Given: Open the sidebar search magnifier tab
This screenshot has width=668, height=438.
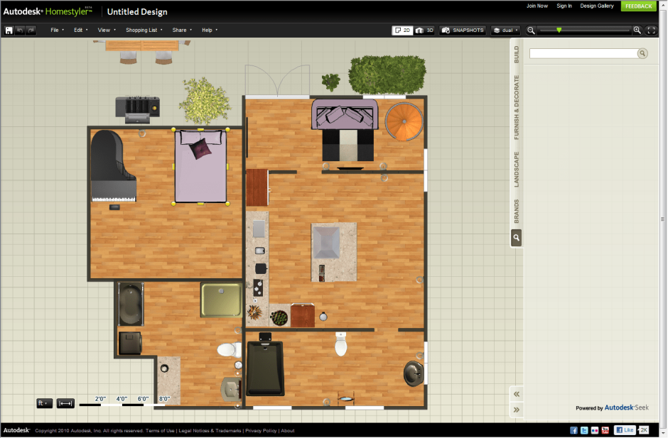Looking at the screenshot, I should [x=517, y=238].
